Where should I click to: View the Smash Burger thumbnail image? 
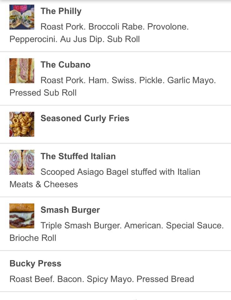22,216
